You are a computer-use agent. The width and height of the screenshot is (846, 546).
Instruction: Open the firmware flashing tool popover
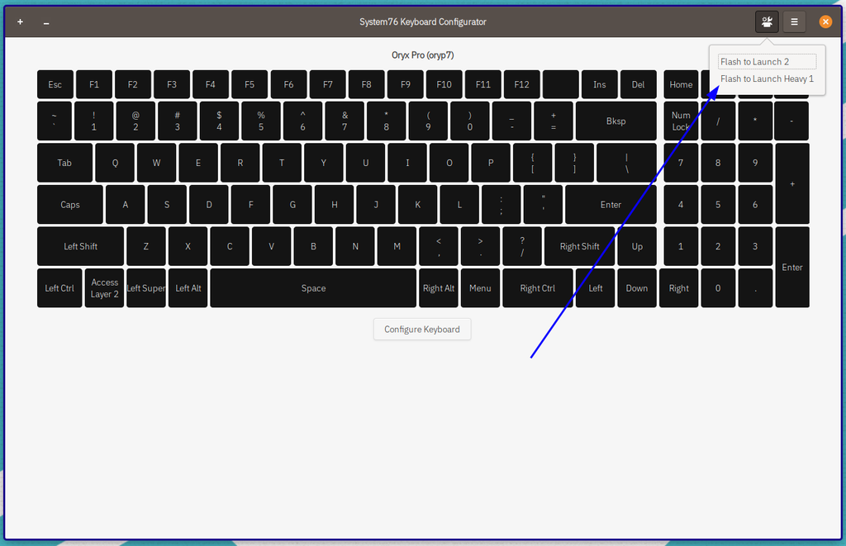coord(767,21)
